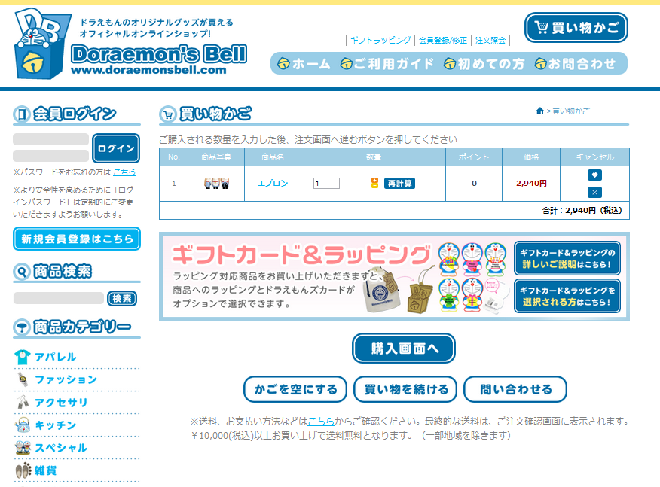Open the 注文照会 link
The width and height of the screenshot is (660, 487).
490,41
